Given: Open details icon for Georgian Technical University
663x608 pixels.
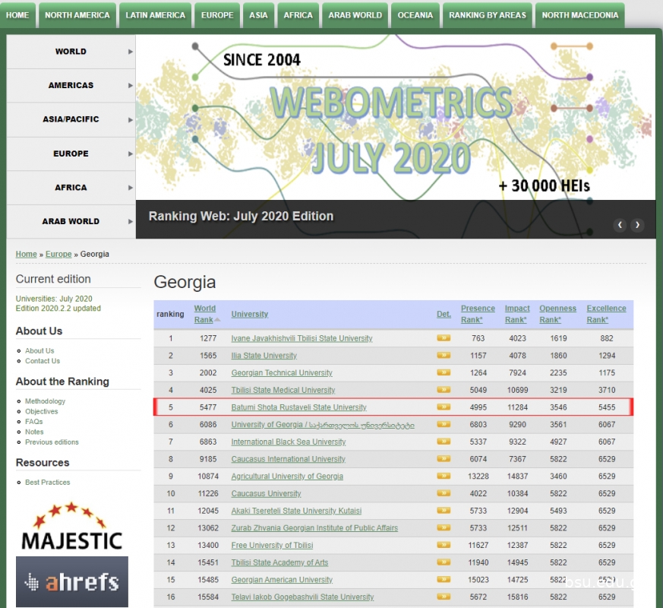Looking at the screenshot, I should (x=444, y=372).
